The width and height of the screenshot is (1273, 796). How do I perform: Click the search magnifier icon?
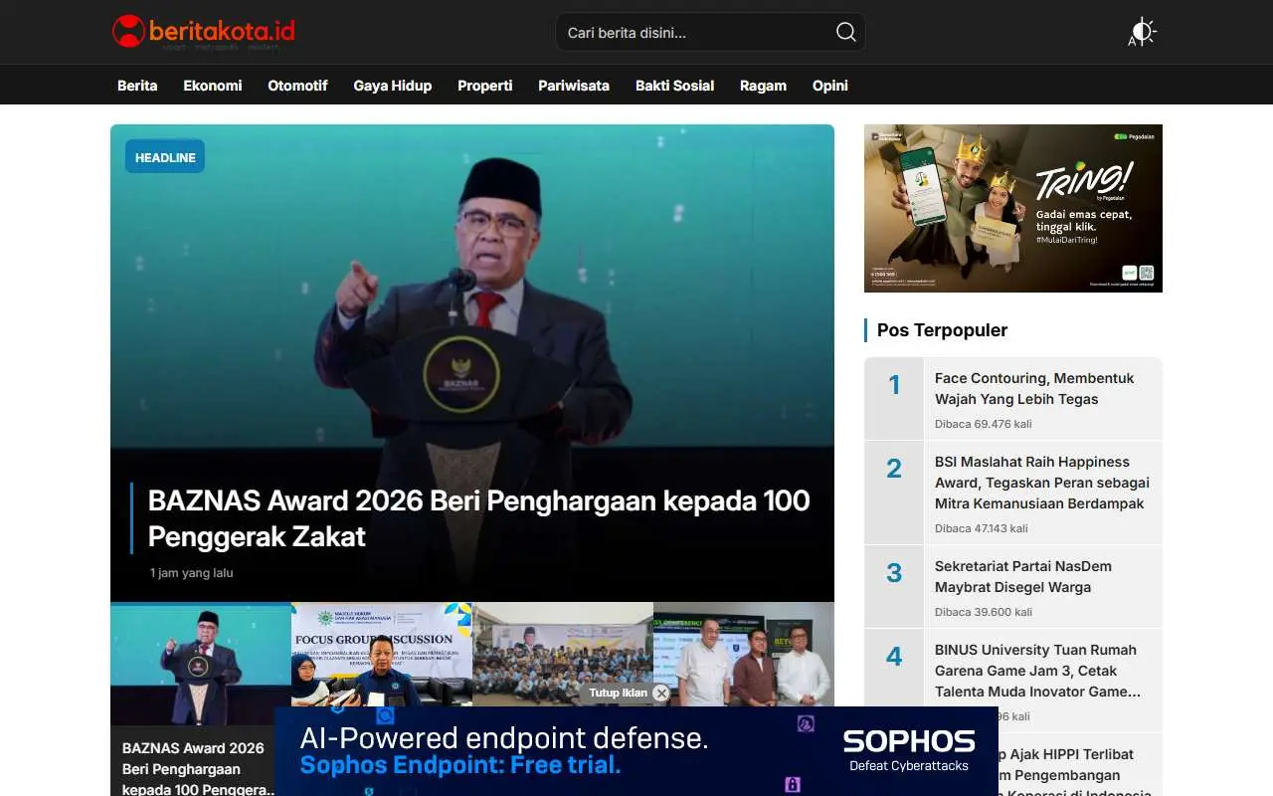click(x=845, y=32)
